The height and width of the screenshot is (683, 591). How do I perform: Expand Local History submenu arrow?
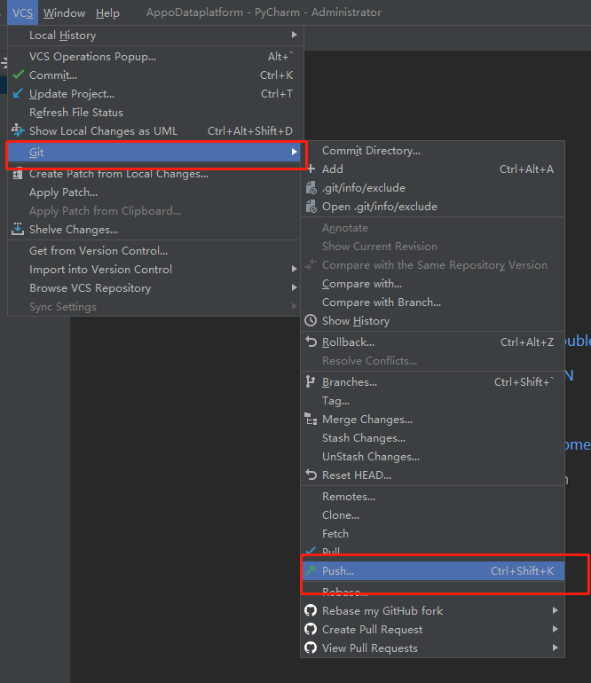coord(295,35)
